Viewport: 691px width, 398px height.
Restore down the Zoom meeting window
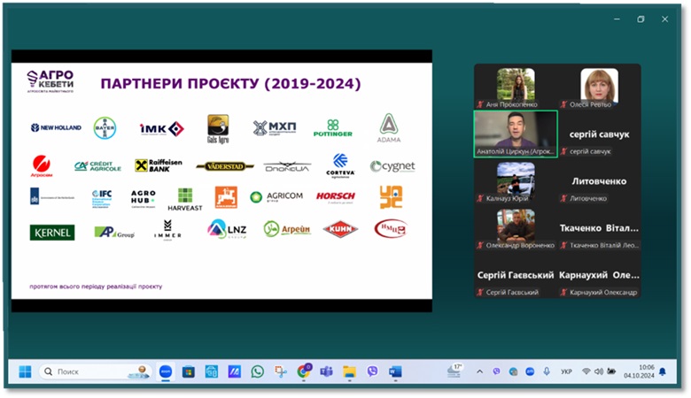tap(641, 19)
